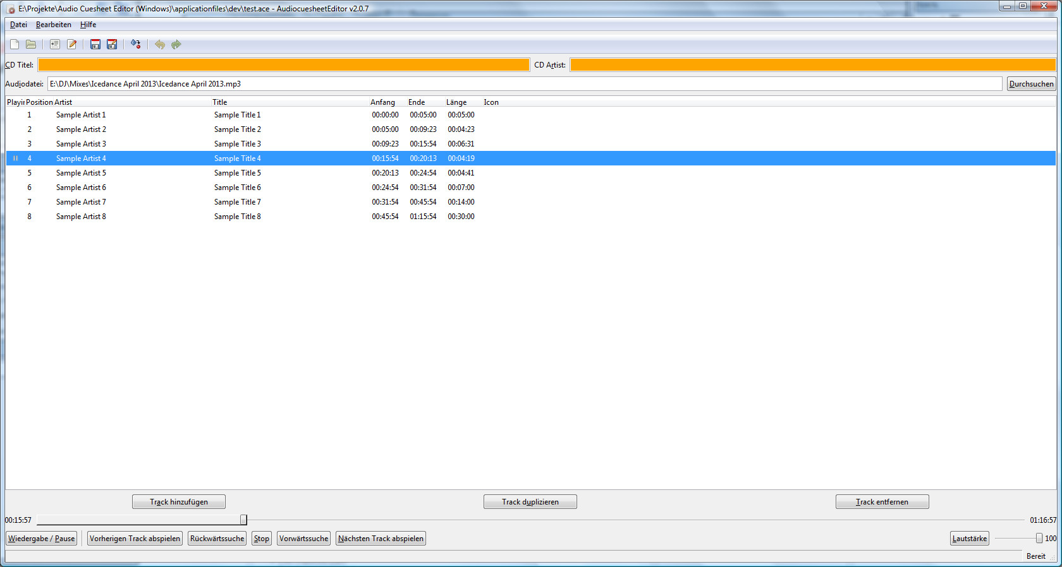
Task: Sort by the Artist column header
Action: (x=132, y=102)
